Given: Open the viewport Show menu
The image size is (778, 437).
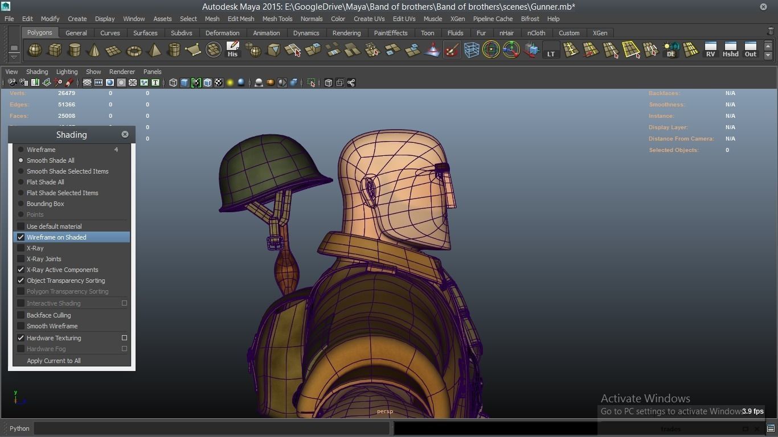Looking at the screenshot, I should (x=93, y=72).
